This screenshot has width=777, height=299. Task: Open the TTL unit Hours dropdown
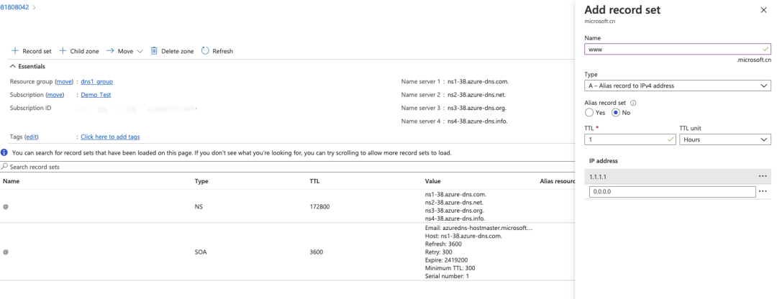coord(725,139)
